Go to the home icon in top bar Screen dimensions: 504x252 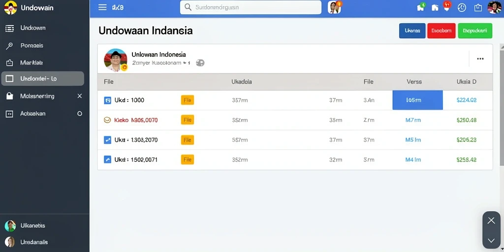(x=435, y=7)
